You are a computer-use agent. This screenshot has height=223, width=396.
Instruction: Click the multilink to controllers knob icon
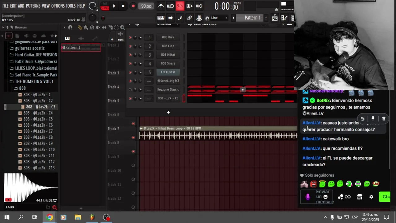coord(199,18)
